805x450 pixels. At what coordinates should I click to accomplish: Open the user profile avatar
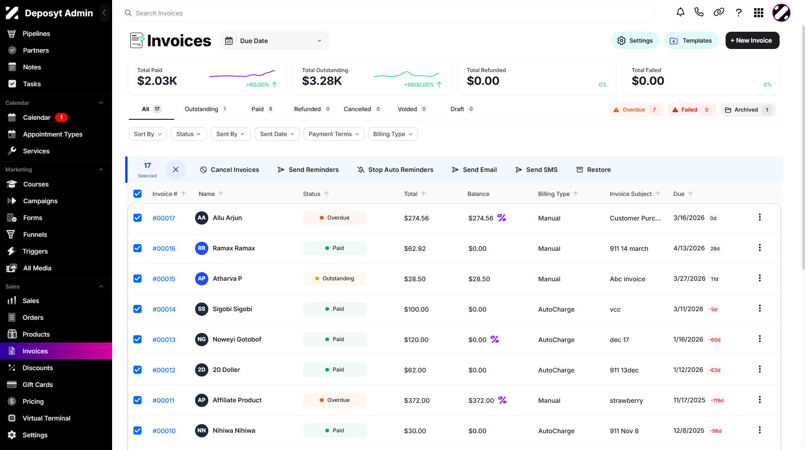click(x=781, y=13)
